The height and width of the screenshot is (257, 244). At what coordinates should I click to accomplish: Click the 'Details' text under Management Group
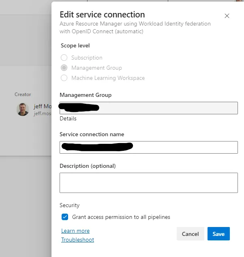pos(68,118)
